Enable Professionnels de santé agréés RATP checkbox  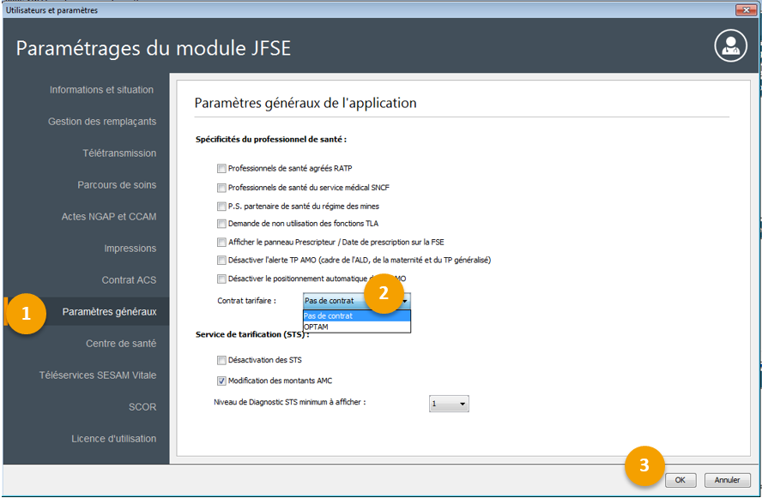coord(222,169)
